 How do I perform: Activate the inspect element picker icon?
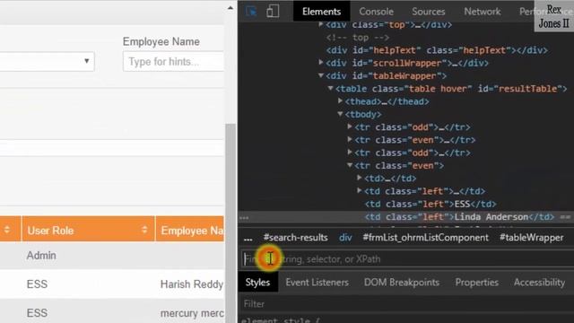(251, 12)
